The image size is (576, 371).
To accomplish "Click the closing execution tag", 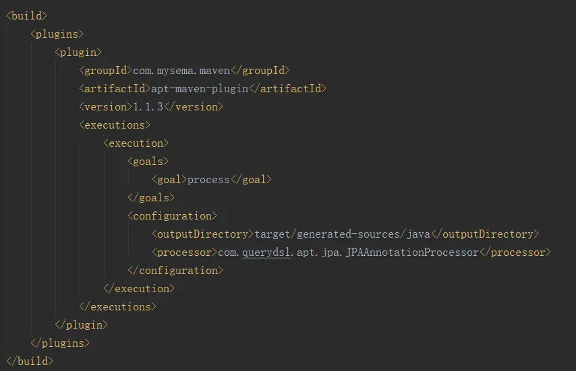I will click(139, 288).
